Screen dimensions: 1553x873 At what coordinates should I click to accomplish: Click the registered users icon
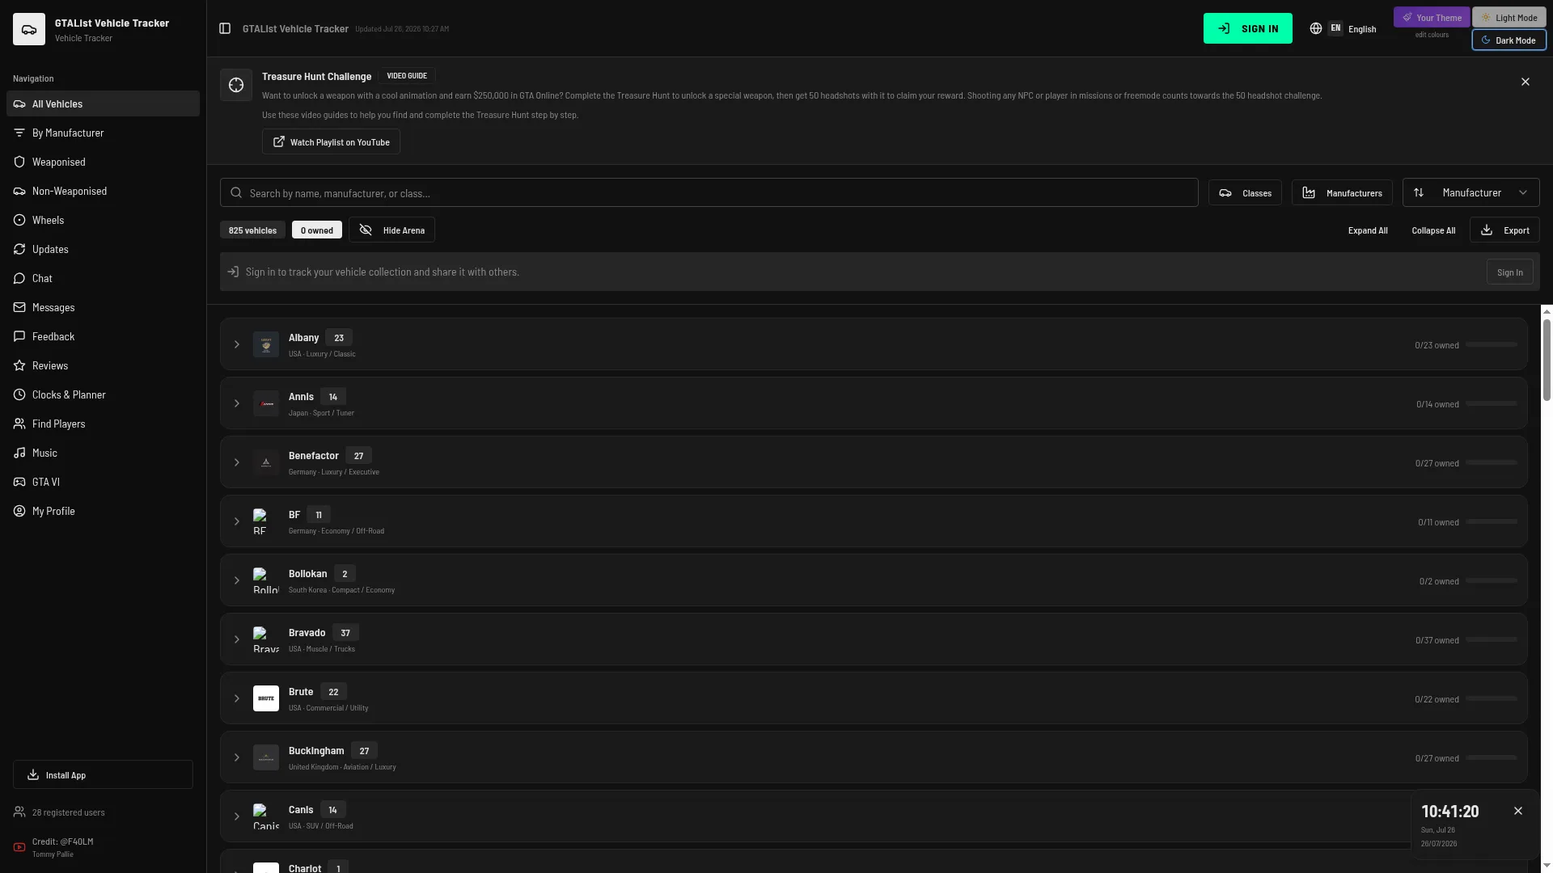[x=19, y=812]
